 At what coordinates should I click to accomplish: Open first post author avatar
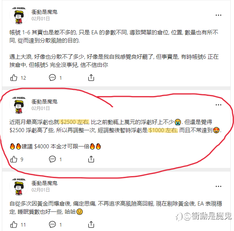(x=19, y=15)
